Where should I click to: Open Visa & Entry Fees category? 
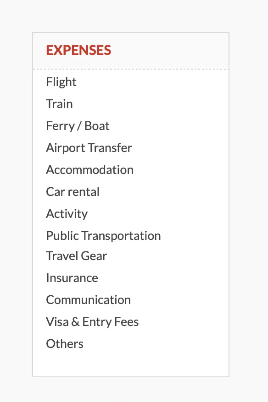(x=92, y=322)
